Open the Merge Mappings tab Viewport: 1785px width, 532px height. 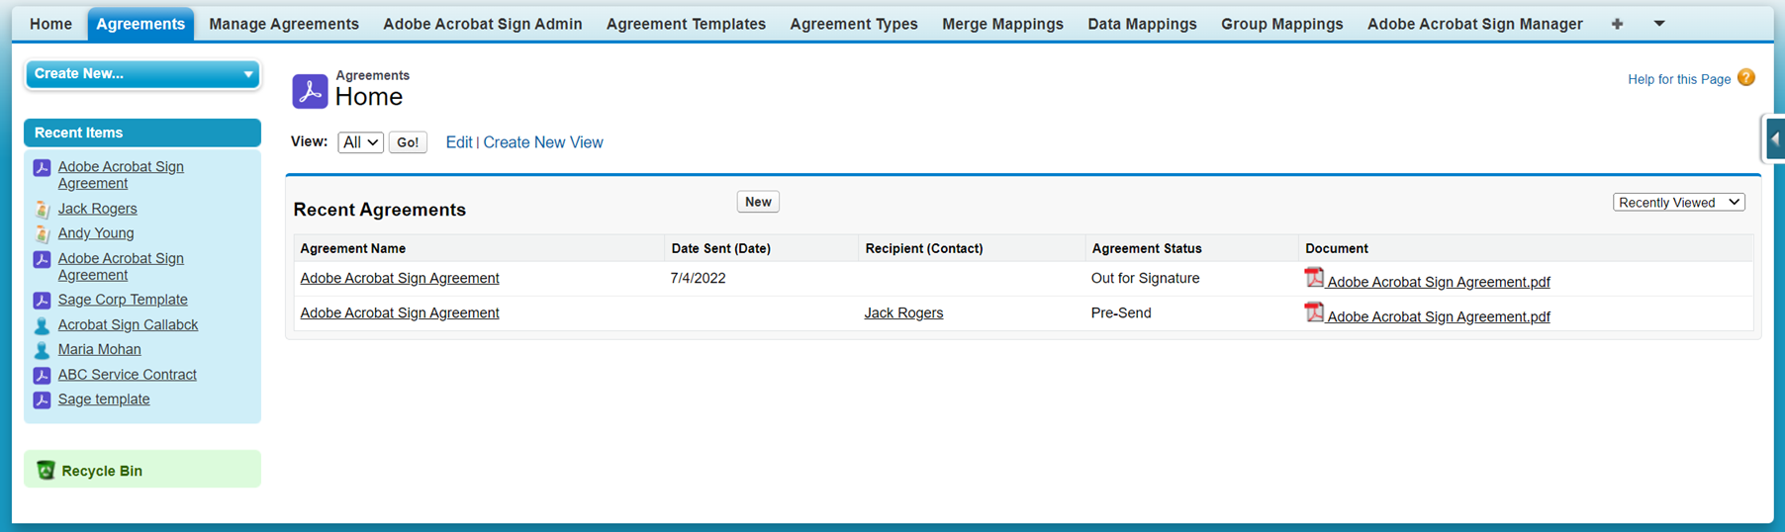[x=1002, y=24]
